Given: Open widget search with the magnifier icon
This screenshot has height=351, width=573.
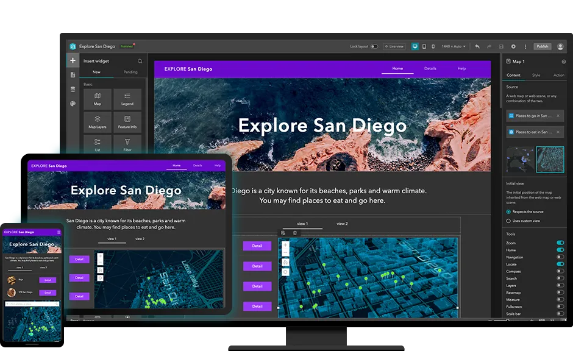Looking at the screenshot, I should (140, 61).
